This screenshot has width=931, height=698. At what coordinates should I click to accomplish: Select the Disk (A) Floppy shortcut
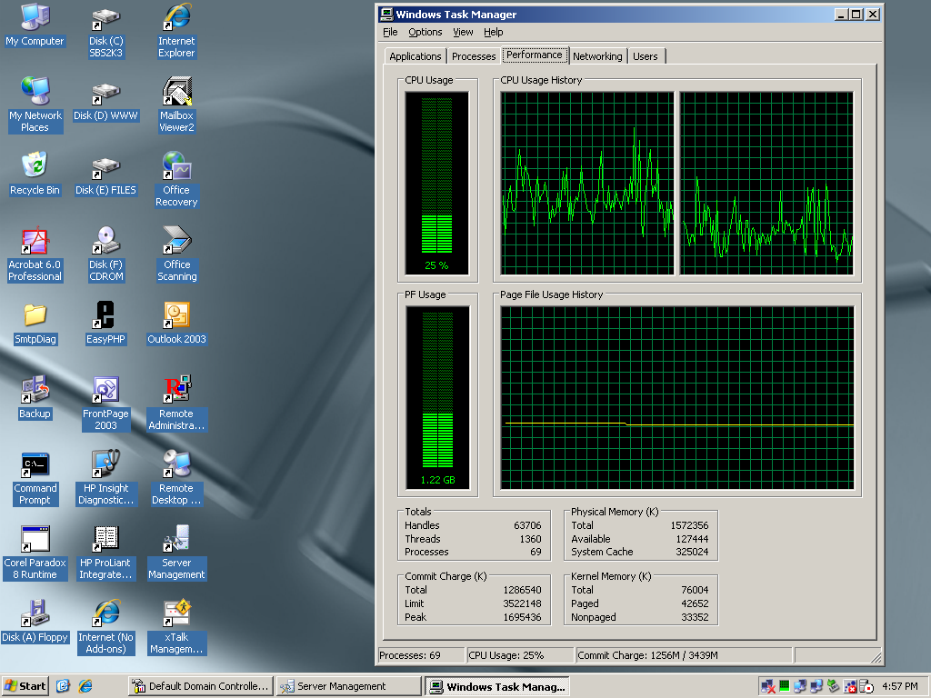(x=35, y=622)
